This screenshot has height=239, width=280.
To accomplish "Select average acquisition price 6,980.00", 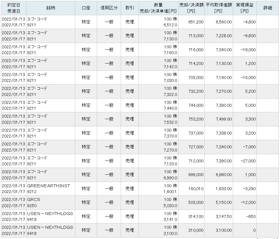I will pyautogui.click(x=224, y=175).
